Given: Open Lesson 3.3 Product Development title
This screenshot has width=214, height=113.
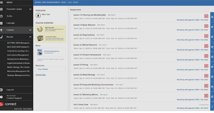Looking at the screenshot, I should [x=87, y=55].
